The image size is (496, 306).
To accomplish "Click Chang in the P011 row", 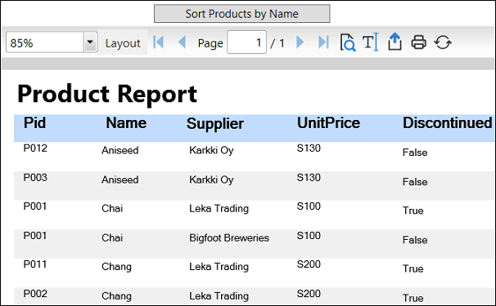I will (x=116, y=267).
